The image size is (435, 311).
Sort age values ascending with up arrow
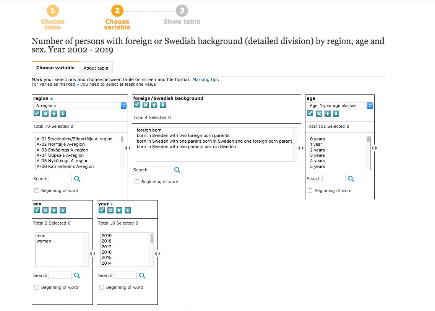327,113
